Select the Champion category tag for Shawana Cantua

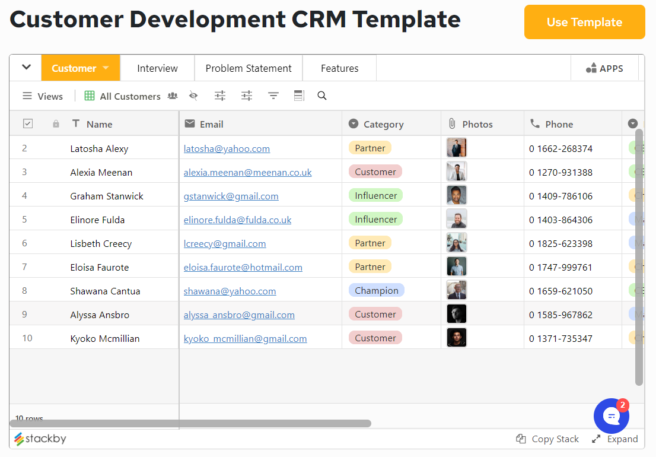377,290
